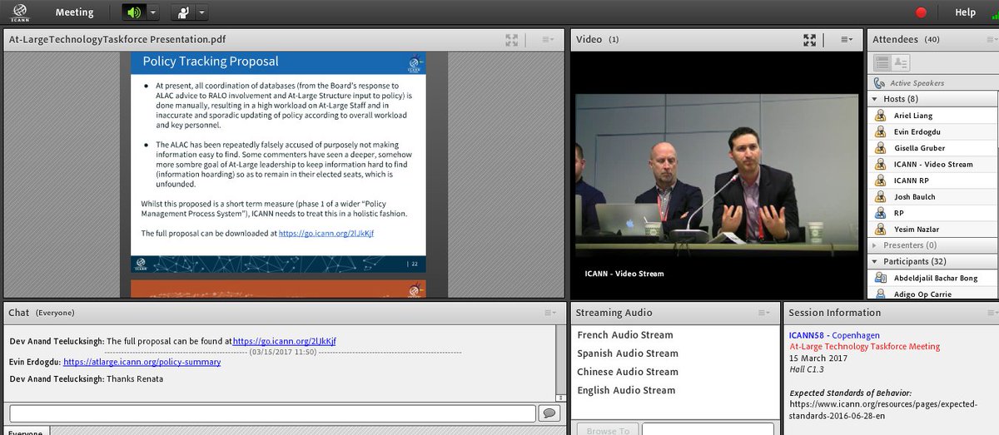Click the send chat message bubble button

click(x=549, y=413)
